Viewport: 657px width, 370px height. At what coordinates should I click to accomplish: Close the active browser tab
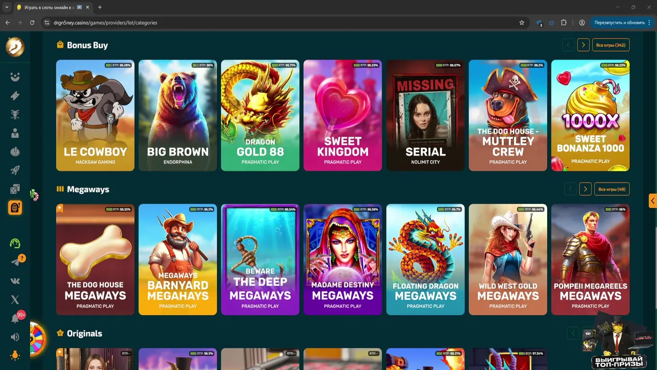pyautogui.click(x=87, y=7)
